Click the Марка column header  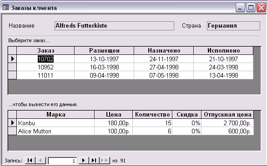[55, 115]
